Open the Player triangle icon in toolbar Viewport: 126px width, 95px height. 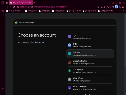coord(105,7)
